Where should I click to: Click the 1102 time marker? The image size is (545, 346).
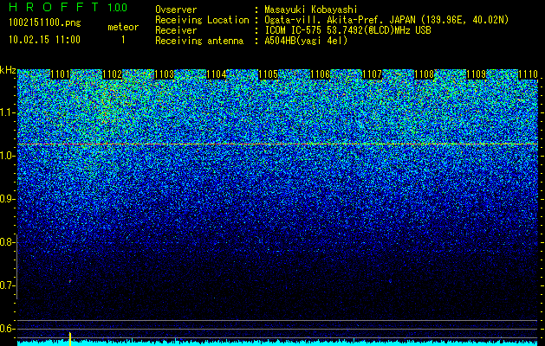tap(113, 74)
